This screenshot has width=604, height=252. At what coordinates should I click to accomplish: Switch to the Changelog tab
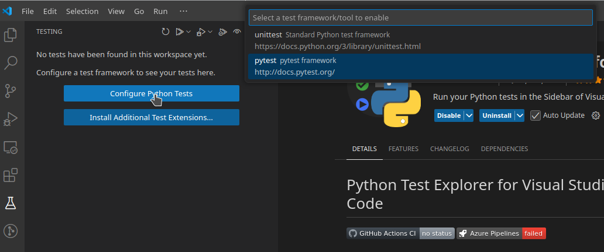coord(449,149)
